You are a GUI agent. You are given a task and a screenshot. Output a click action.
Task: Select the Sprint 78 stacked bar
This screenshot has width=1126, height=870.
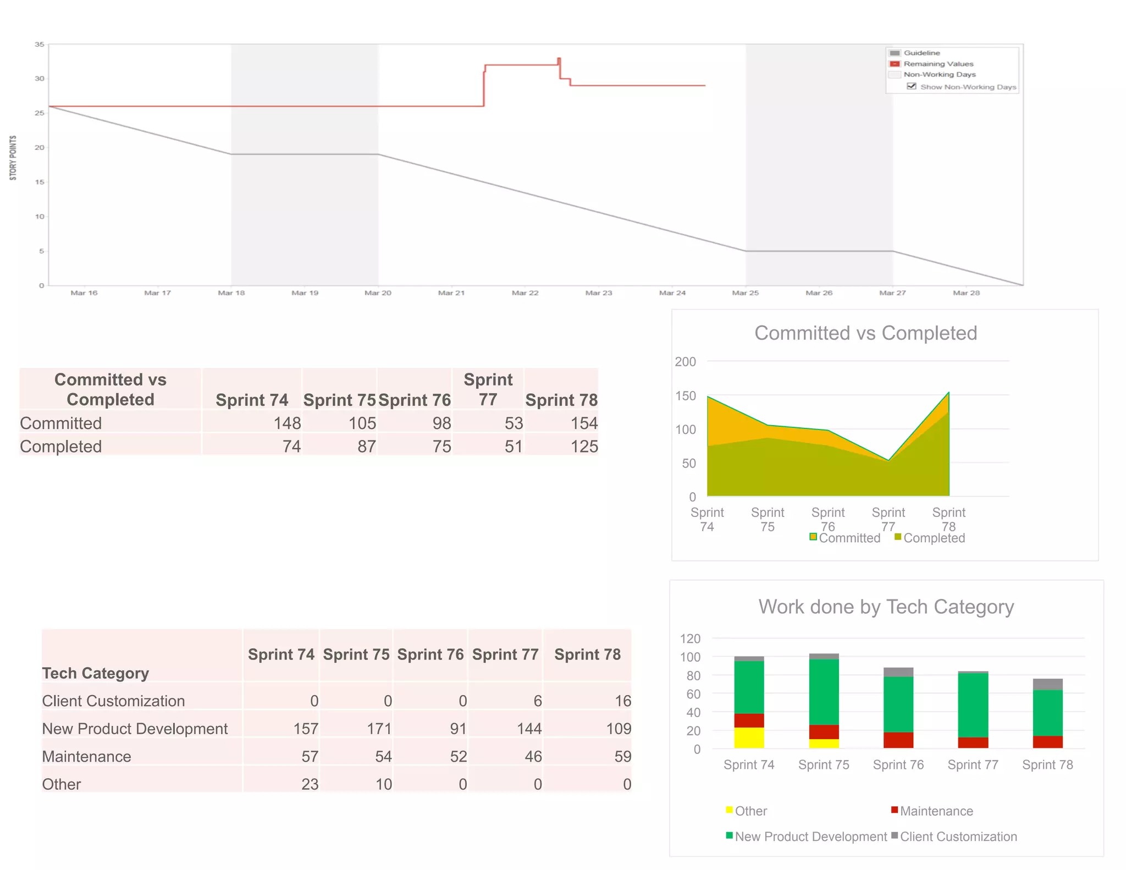(1047, 713)
